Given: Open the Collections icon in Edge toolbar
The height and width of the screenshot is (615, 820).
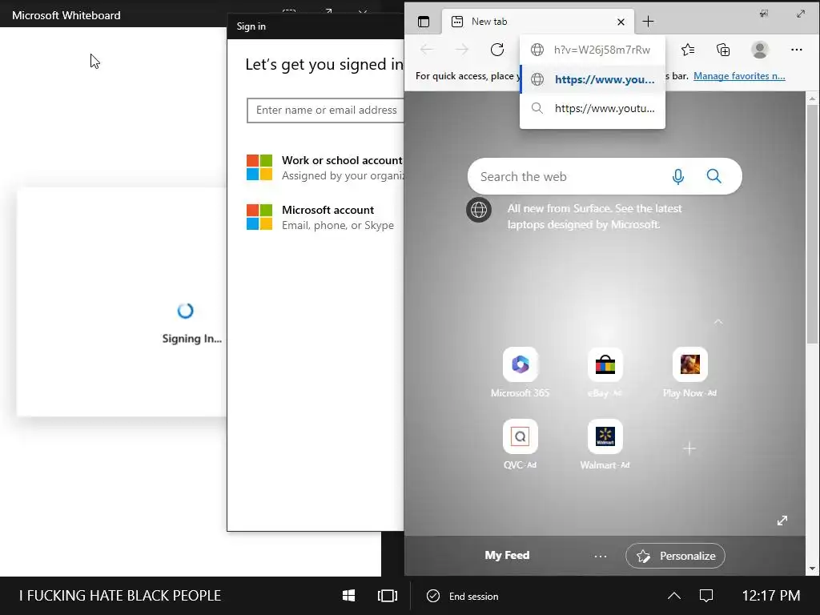Looking at the screenshot, I should point(723,50).
